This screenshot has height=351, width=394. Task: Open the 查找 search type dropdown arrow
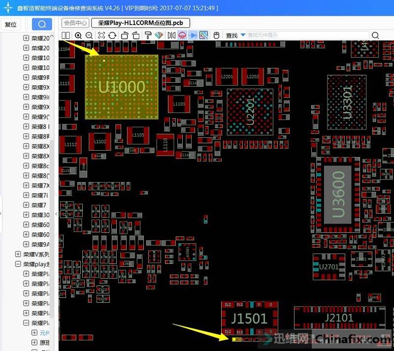(x=243, y=35)
